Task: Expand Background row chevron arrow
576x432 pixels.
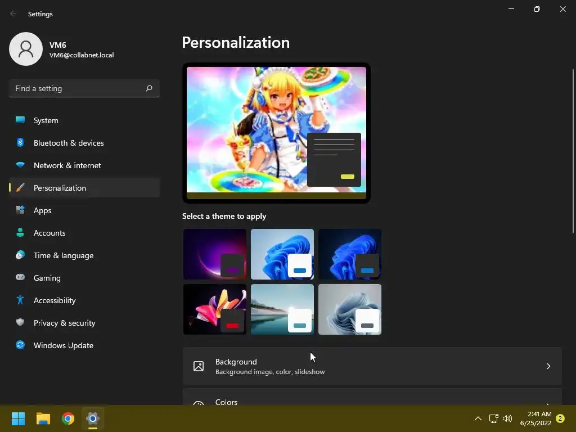Action: (548, 366)
